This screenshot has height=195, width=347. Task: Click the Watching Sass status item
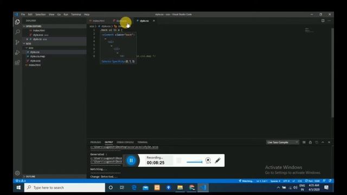[x=246, y=181]
